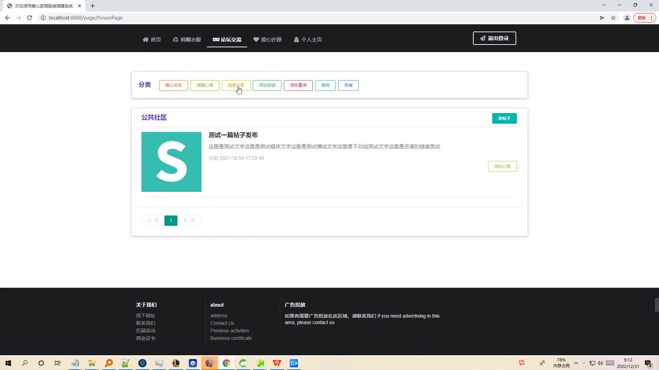Open the taskbar search magnifier
Viewport: 659px width, 370px height.
tap(25, 363)
